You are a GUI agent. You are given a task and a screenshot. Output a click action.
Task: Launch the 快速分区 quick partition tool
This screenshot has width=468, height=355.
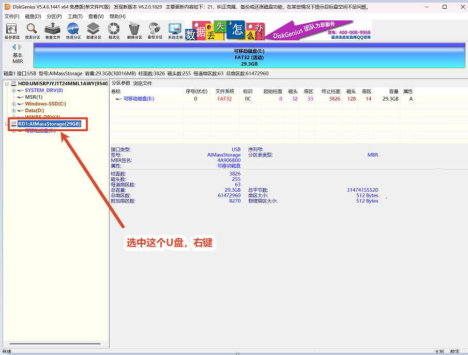[x=73, y=31]
